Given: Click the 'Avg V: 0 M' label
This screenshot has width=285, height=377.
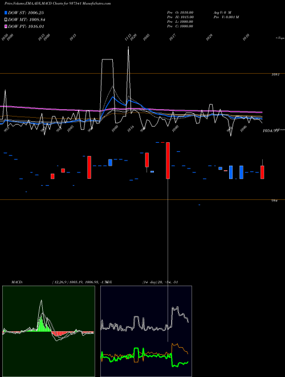Looking at the screenshot, I should click(x=222, y=12).
